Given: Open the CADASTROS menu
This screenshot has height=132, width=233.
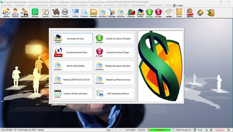Looking at the screenshot, I should click(x=7, y=6).
